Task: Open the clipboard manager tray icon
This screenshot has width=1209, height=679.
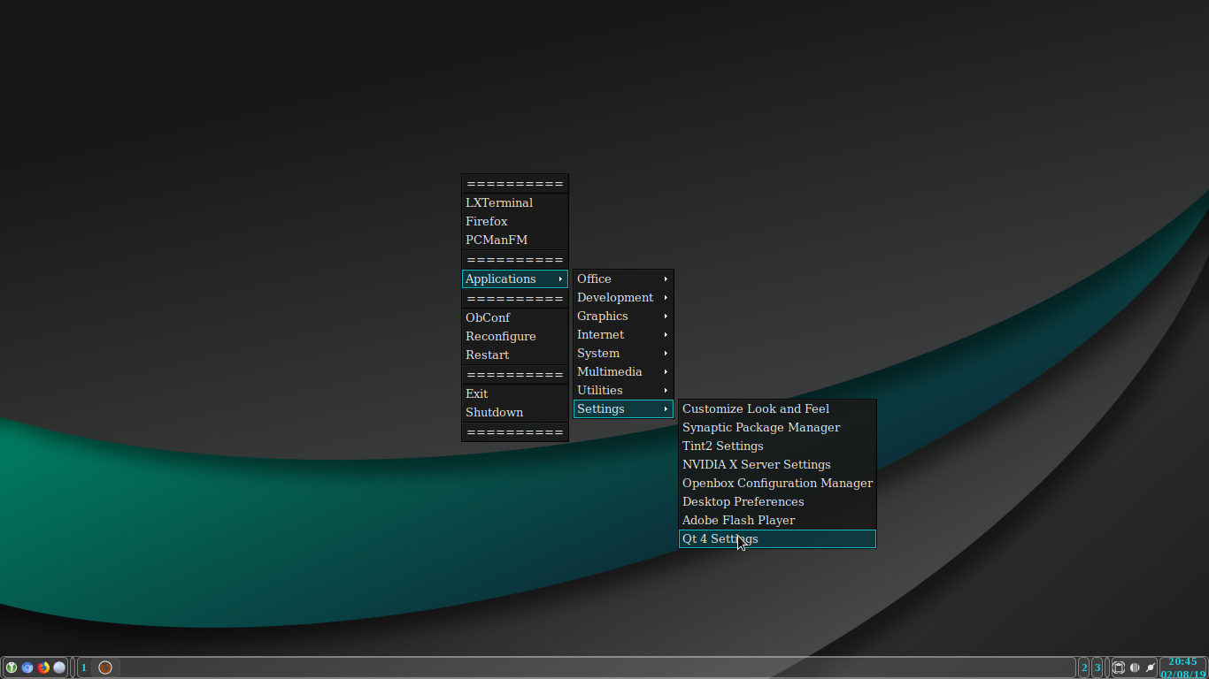Action: click(1119, 668)
